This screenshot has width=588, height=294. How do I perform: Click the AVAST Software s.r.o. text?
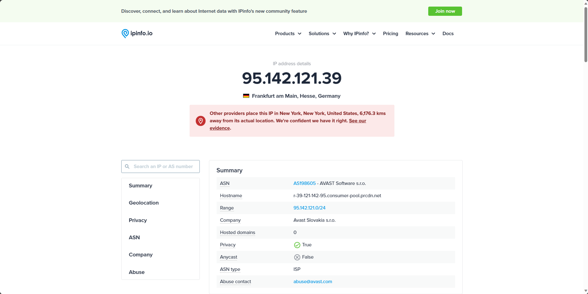(343, 183)
